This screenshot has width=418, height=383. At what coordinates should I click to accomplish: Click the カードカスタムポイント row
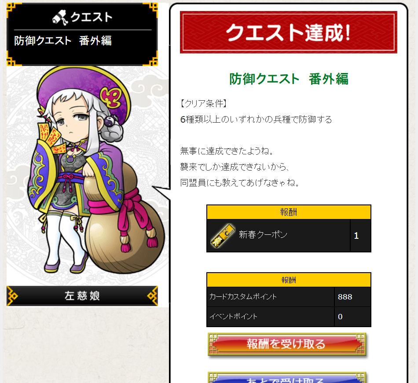[x=289, y=297]
